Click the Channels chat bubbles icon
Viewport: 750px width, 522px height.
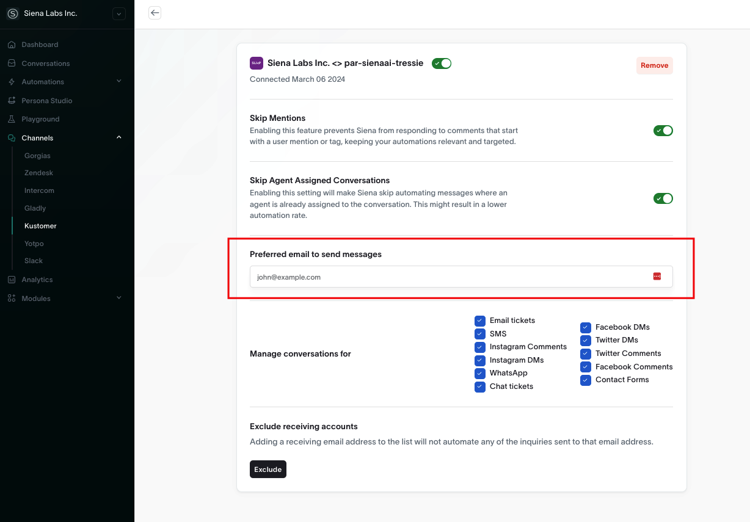tap(12, 138)
